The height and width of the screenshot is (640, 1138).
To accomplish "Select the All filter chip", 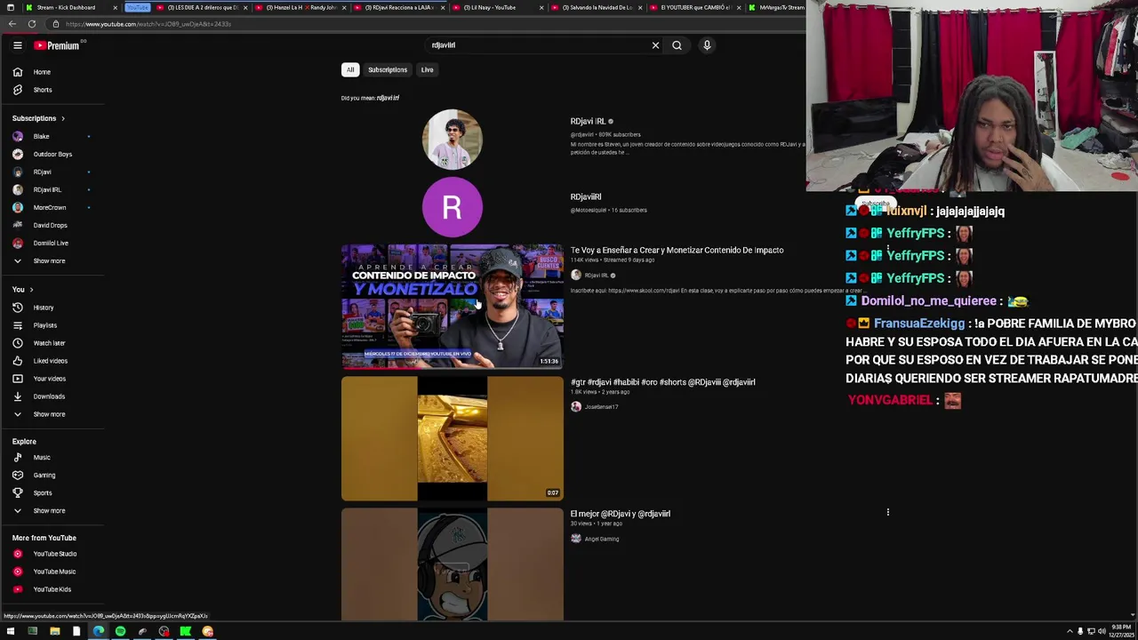I will 350,69.
